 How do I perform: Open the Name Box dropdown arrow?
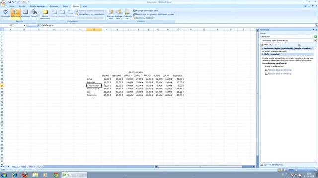25,25
